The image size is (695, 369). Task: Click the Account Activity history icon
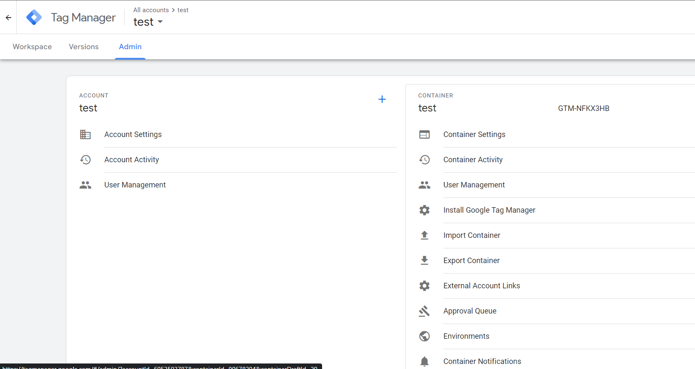tap(85, 160)
